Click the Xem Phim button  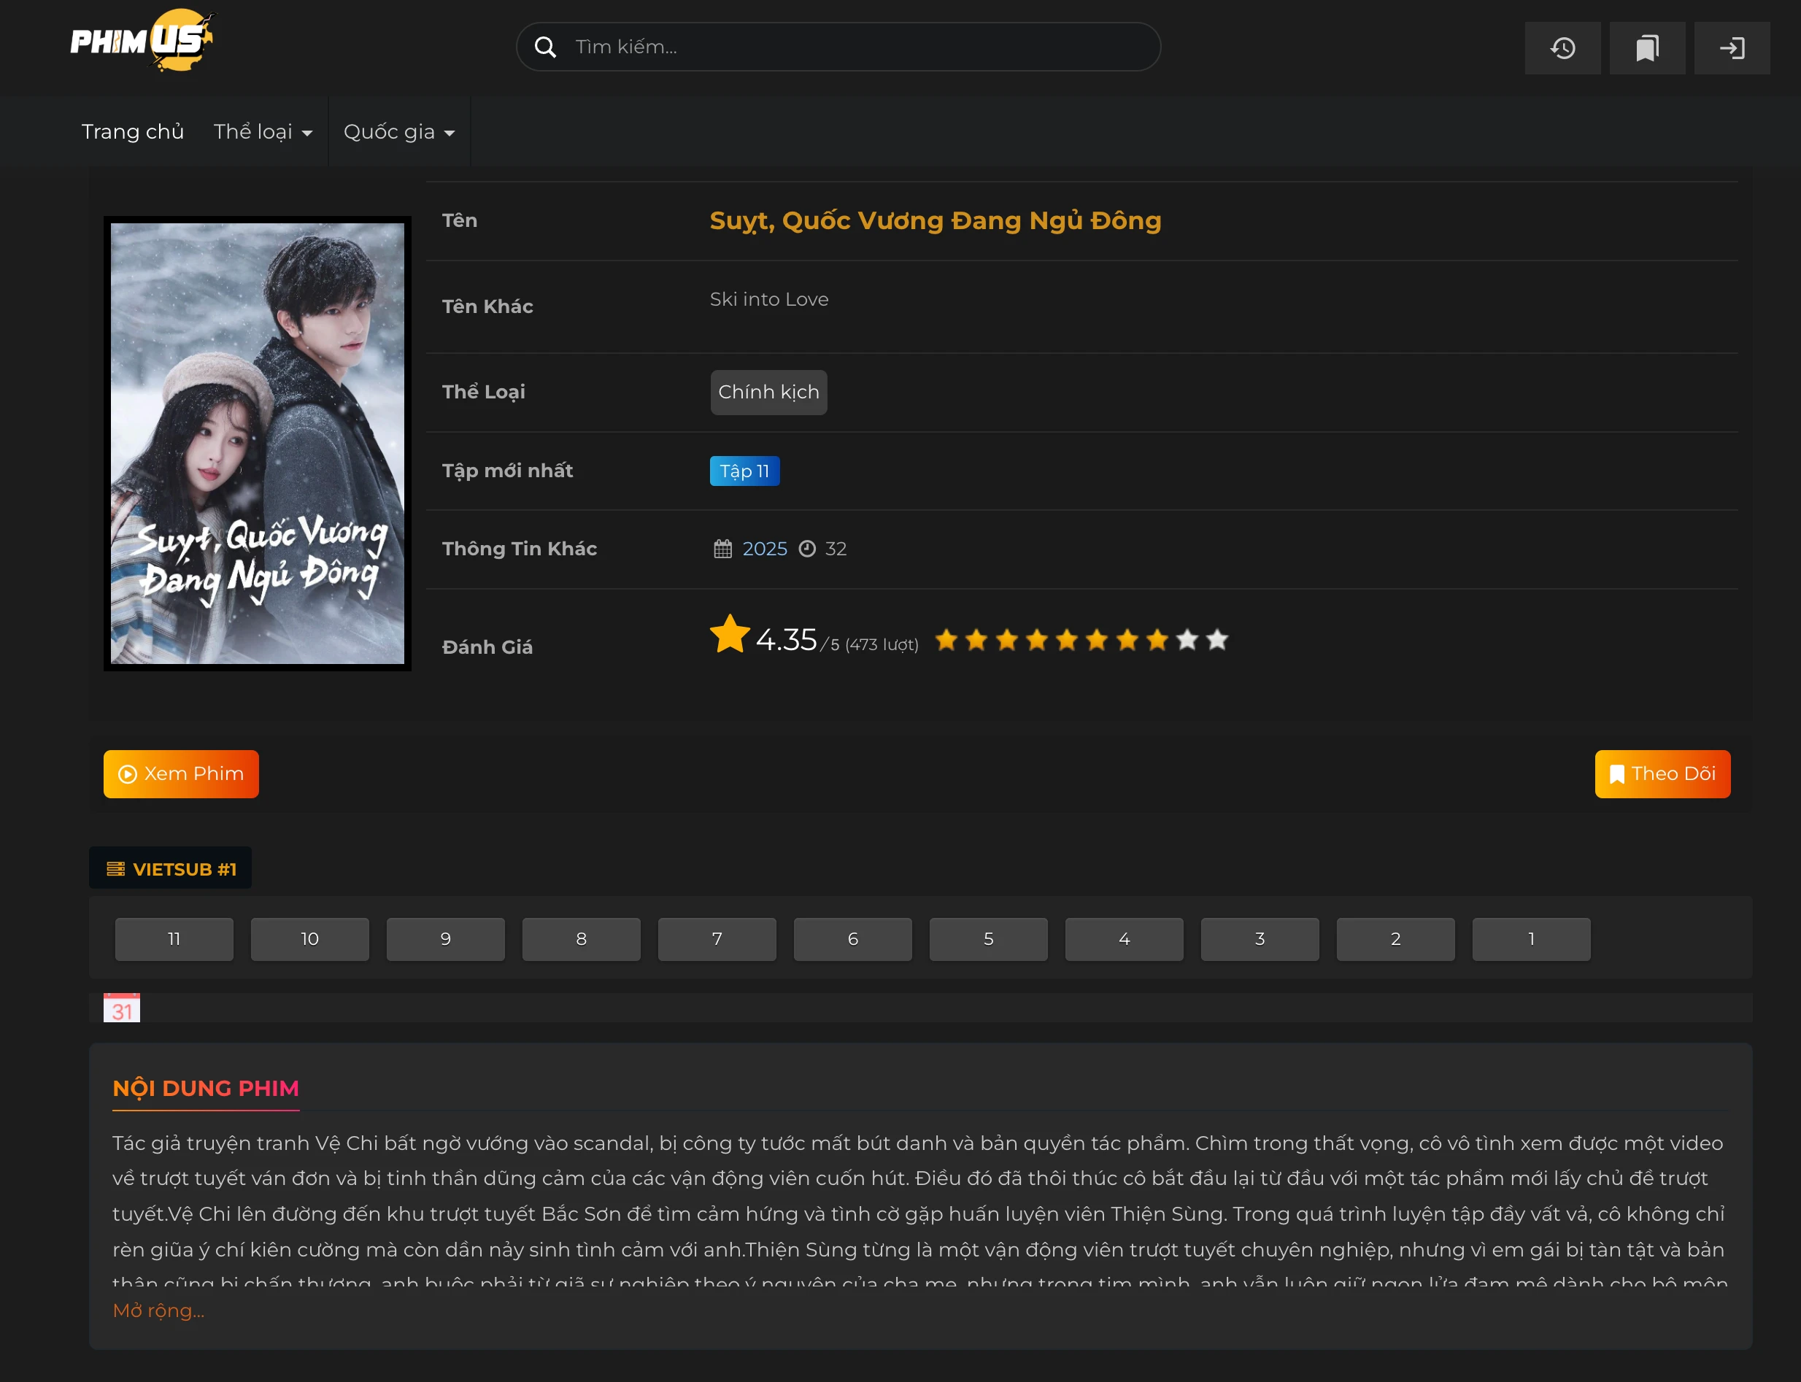click(x=181, y=773)
